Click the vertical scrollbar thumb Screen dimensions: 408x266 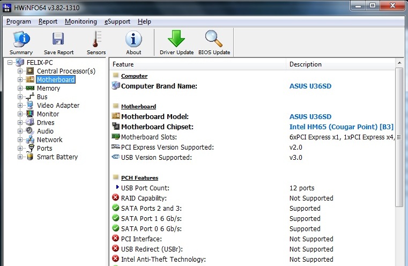(x=399, y=137)
